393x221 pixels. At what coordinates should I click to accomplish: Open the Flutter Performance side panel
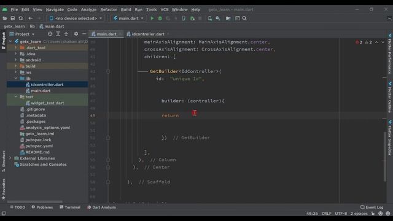click(390, 53)
